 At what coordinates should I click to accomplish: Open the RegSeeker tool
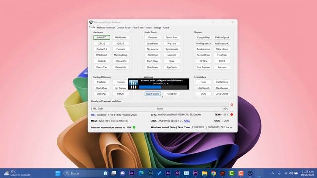pos(222,88)
